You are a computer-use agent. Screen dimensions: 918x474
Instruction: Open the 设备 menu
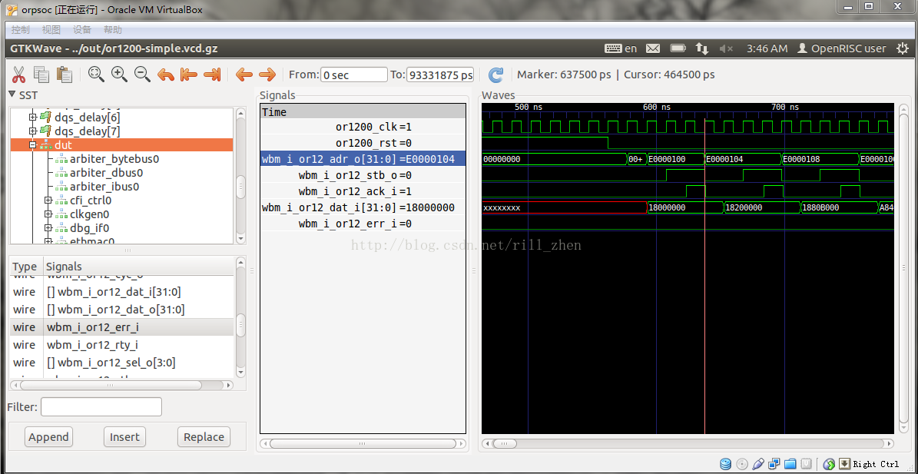pos(82,30)
